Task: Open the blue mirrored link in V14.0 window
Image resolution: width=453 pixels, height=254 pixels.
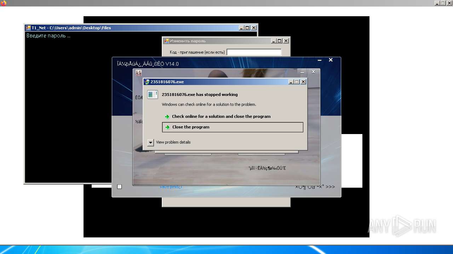Action: tap(171, 187)
